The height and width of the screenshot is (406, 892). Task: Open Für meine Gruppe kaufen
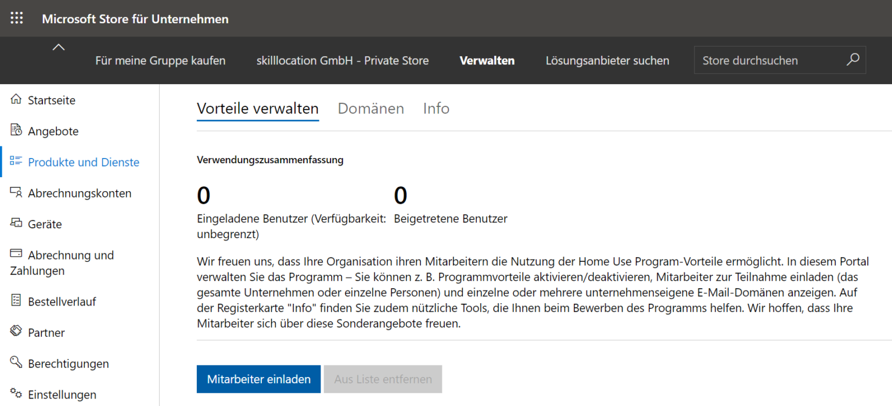click(x=160, y=60)
